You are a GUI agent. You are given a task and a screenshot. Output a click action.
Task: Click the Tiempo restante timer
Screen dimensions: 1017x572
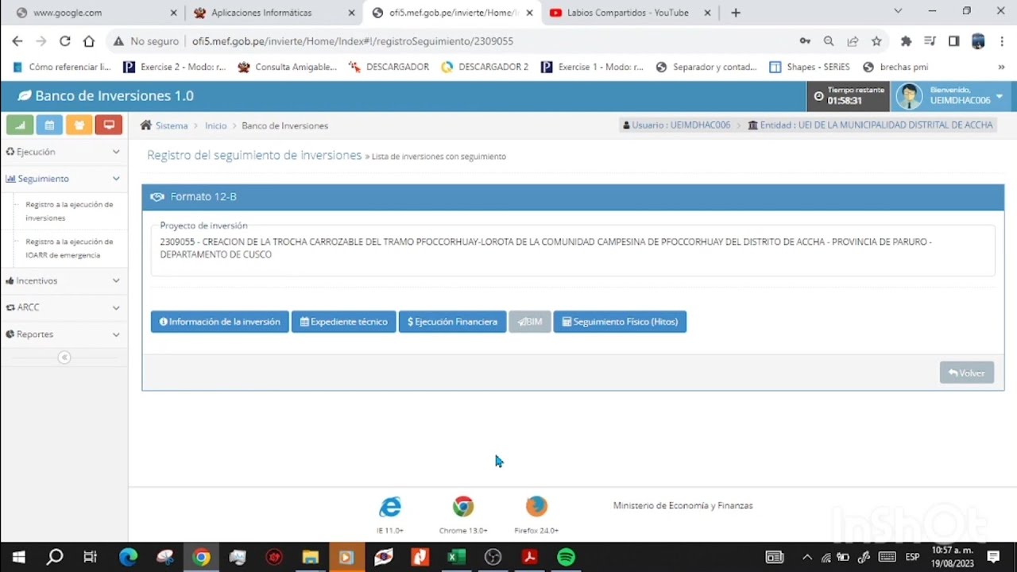[x=849, y=96]
